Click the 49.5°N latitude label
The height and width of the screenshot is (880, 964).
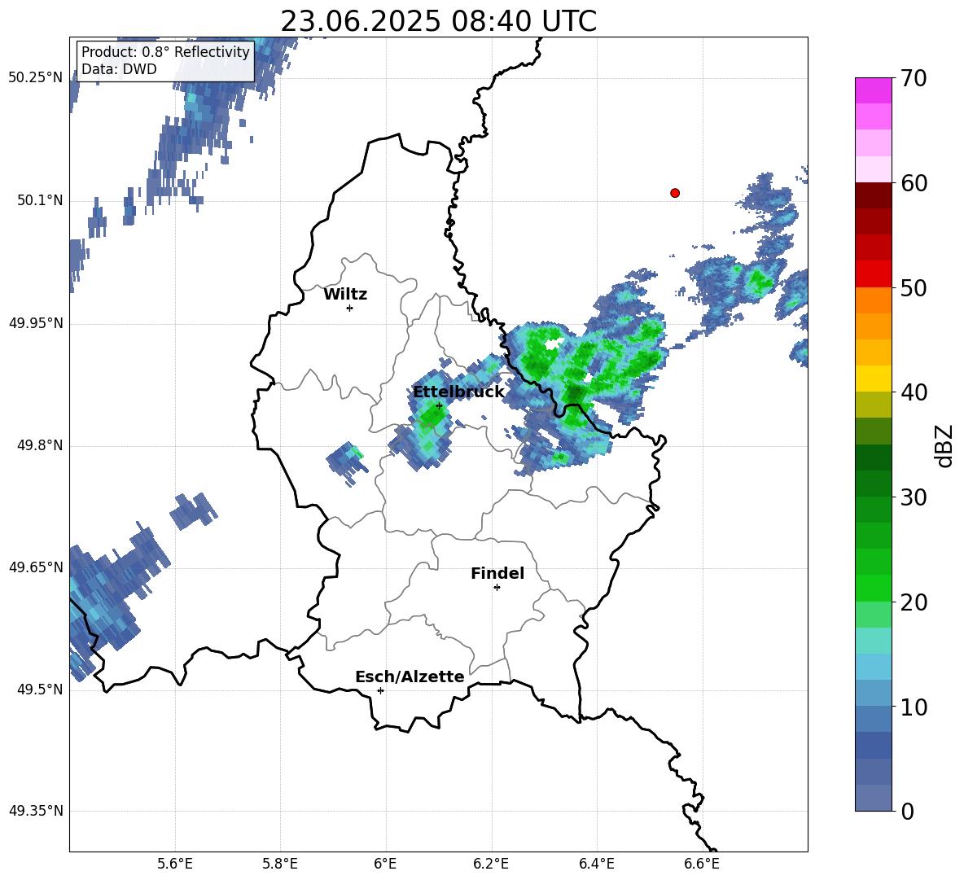39,689
